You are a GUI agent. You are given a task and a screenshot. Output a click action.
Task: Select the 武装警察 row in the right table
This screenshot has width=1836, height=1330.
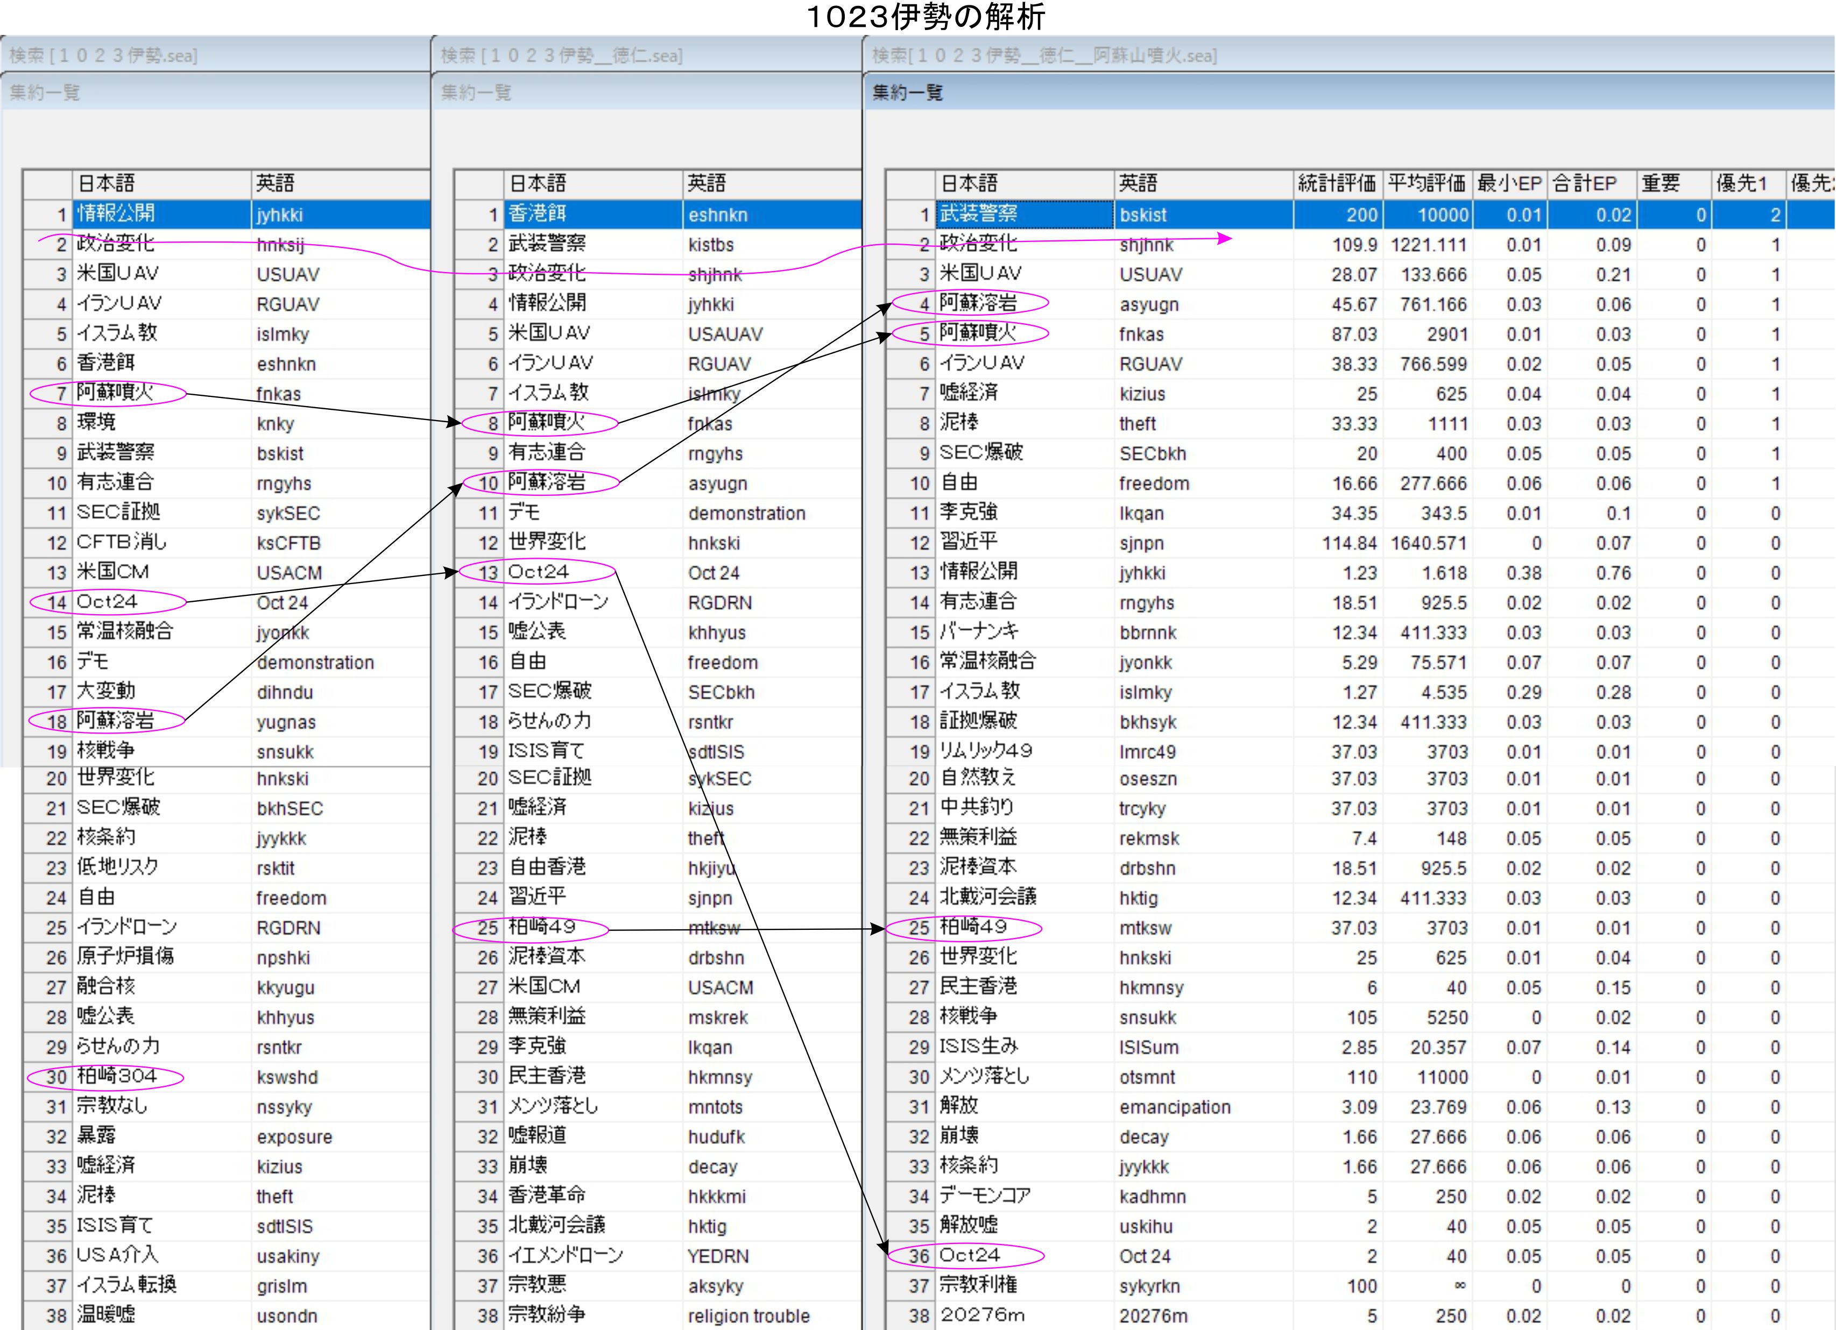pos(979,215)
